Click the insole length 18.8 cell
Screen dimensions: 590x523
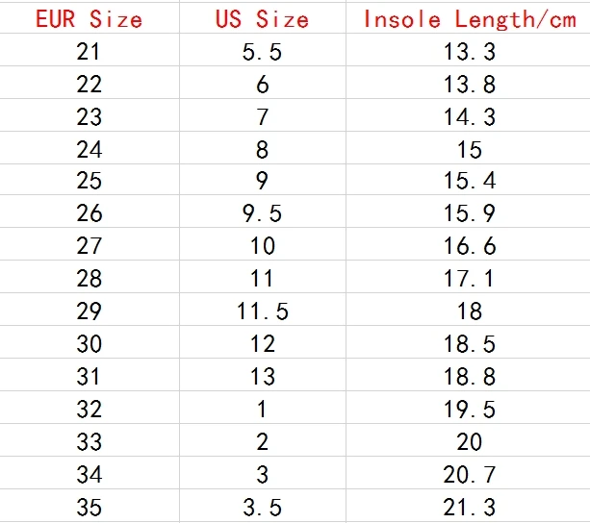click(468, 375)
